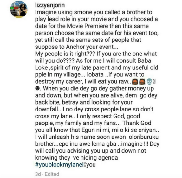Click the word lobata
The height and width of the screenshot is (178, 182).
tap(95, 74)
